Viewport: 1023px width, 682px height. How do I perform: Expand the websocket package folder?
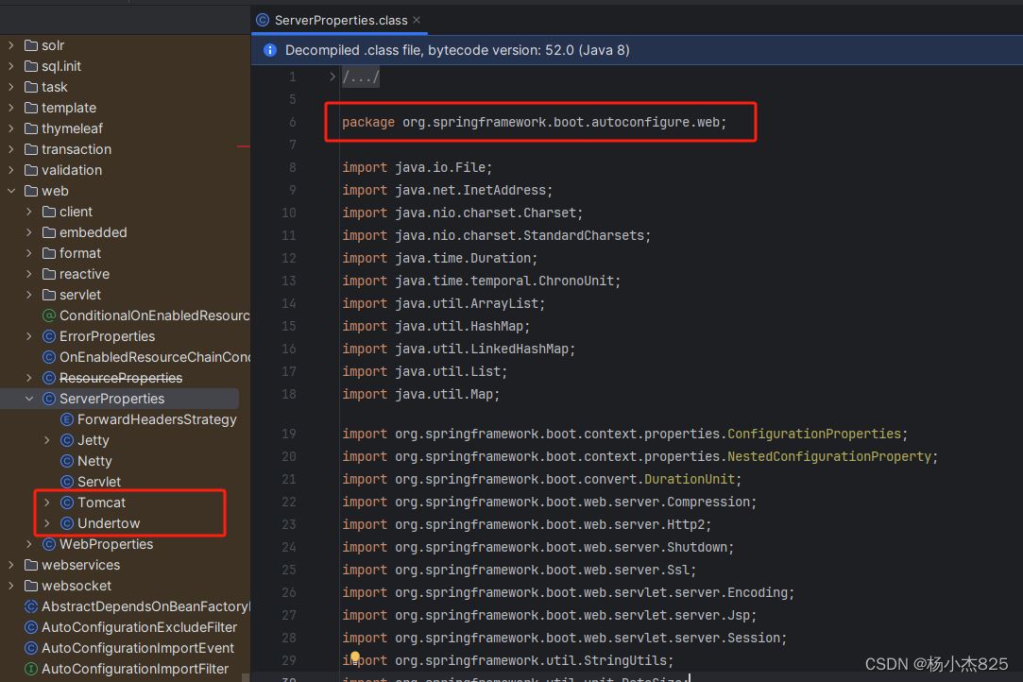pyautogui.click(x=11, y=586)
